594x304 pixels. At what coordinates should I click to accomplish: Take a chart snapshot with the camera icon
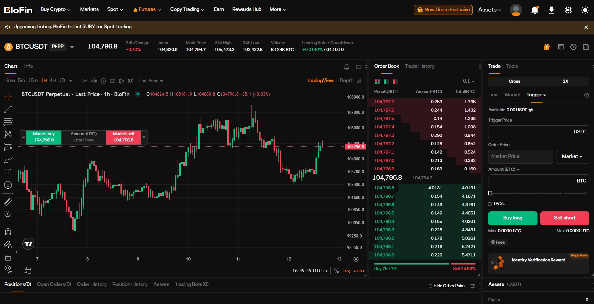click(130, 81)
